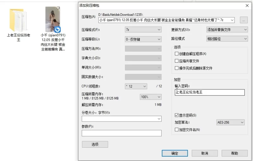
Task: Open the 加密算法 AES-256 dropdown
Action: click(x=231, y=122)
